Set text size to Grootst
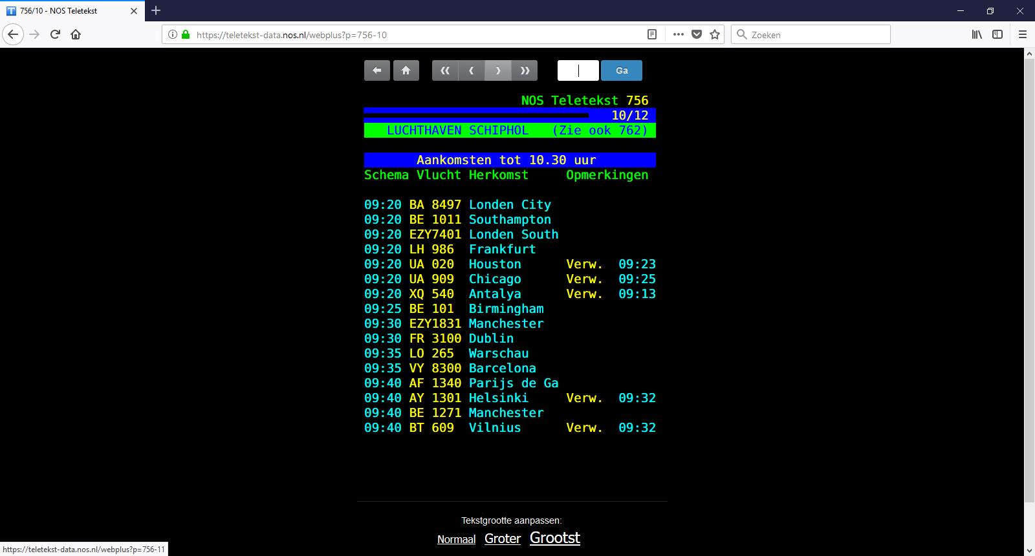Image resolution: width=1035 pixels, height=556 pixels. pos(554,538)
